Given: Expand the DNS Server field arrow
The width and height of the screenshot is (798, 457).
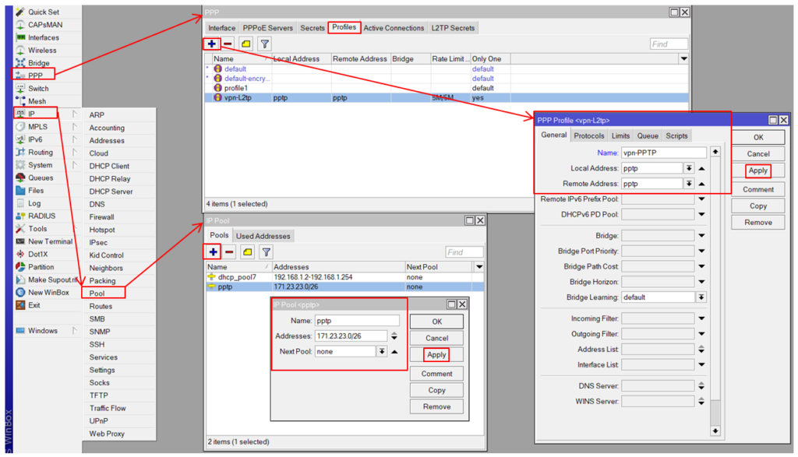Looking at the screenshot, I should tap(701, 386).
